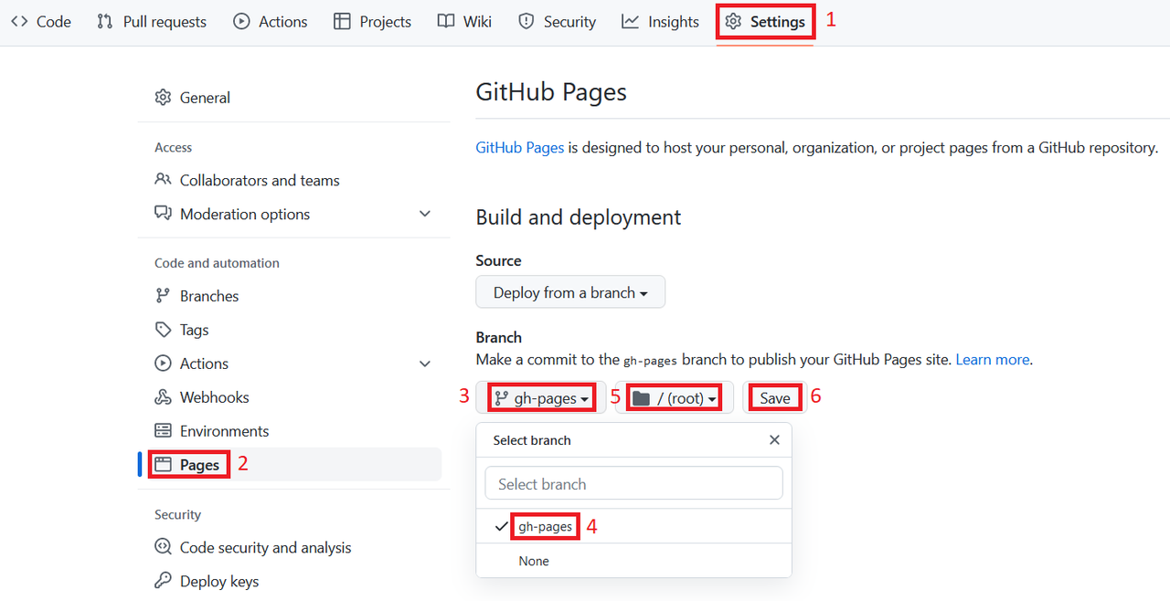The image size is (1170, 601).
Task: Click the Tags icon in sidebar
Action: coord(163,330)
